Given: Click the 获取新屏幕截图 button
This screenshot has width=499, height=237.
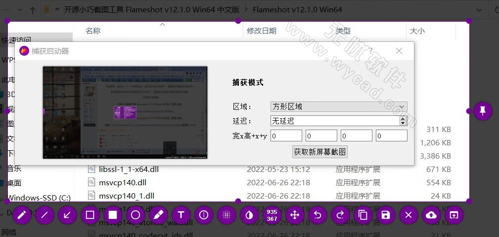Looking at the screenshot, I should click(320, 152).
